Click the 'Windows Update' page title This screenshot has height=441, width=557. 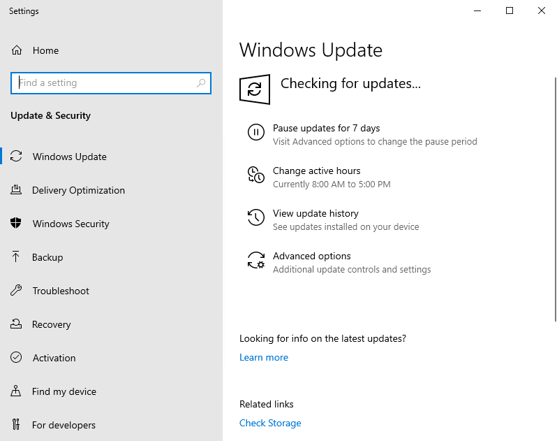(x=311, y=50)
